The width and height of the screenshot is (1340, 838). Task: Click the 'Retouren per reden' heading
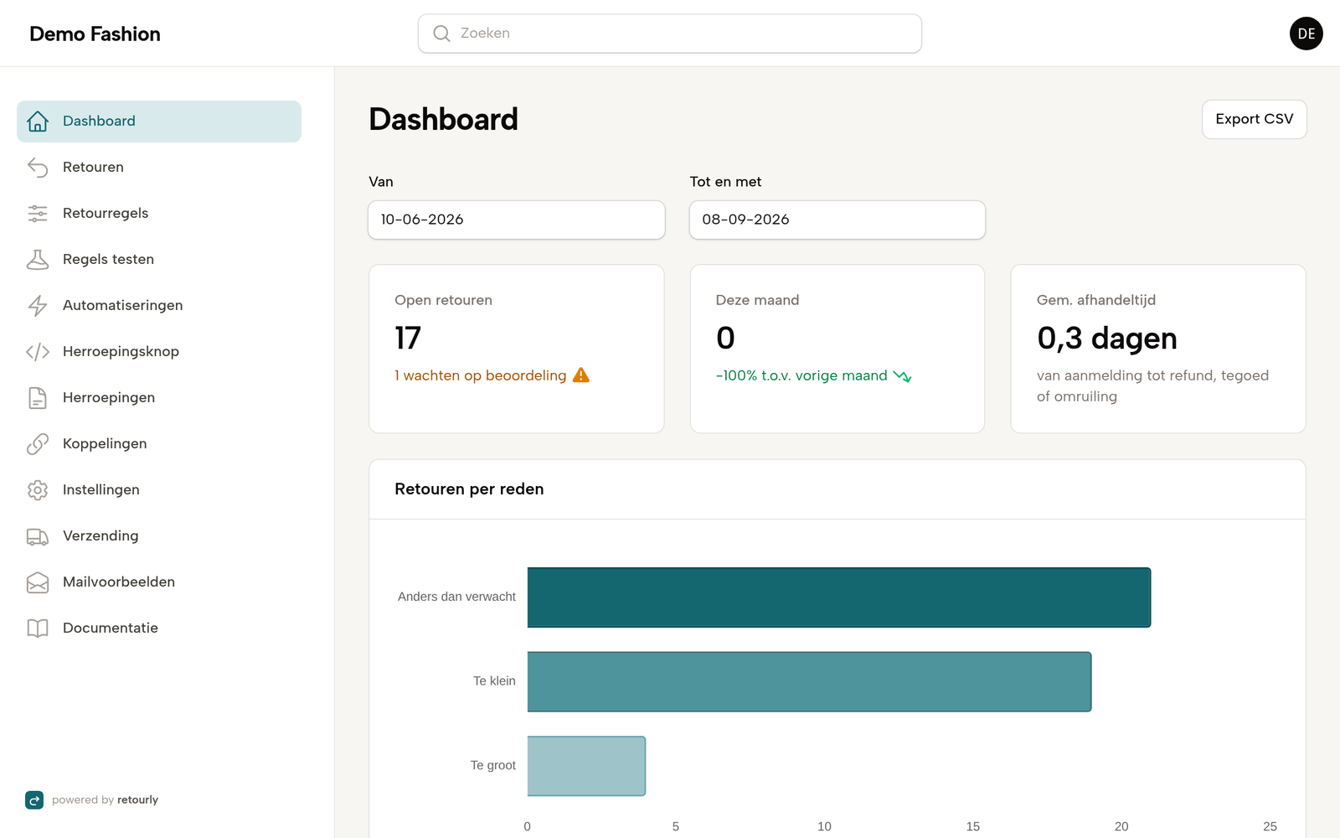(469, 489)
